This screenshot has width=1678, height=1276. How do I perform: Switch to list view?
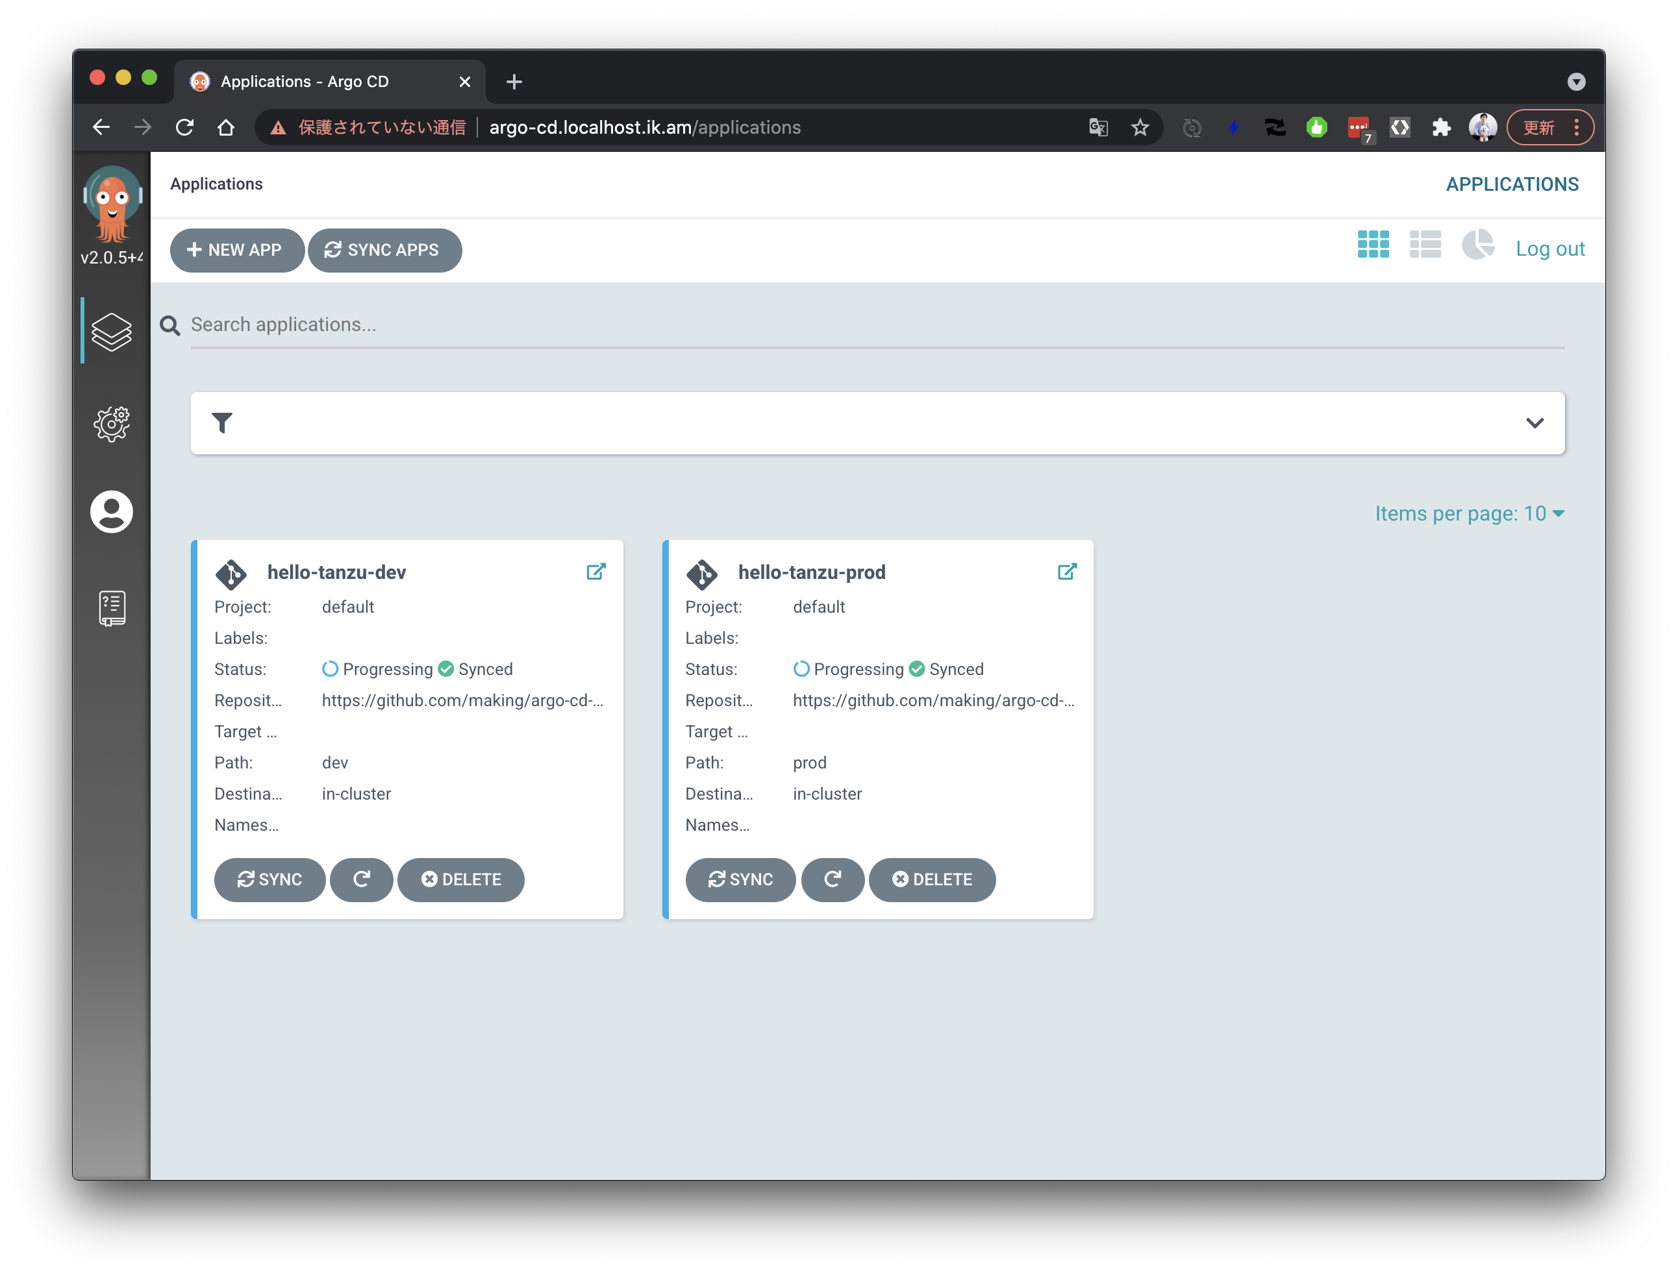tap(1425, 245)
